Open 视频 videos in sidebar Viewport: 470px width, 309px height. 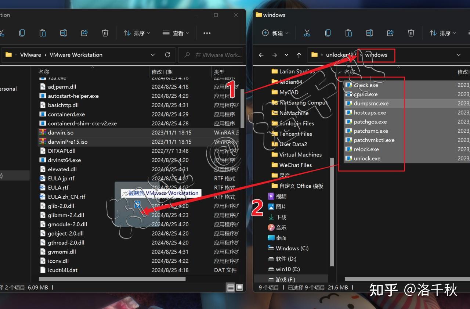click(277, 196)
